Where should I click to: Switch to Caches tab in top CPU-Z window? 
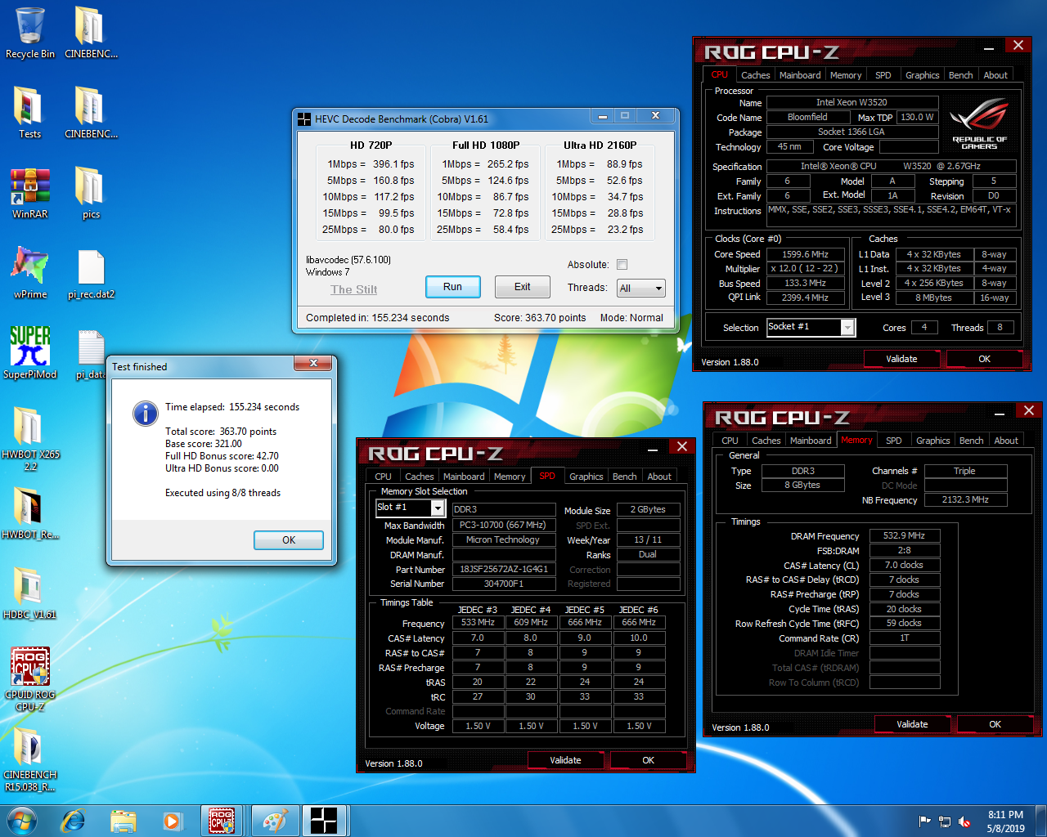click(755, 75)
